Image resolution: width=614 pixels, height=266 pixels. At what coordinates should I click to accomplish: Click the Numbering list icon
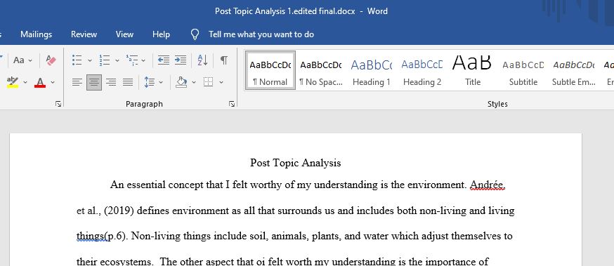coord(104,60)
